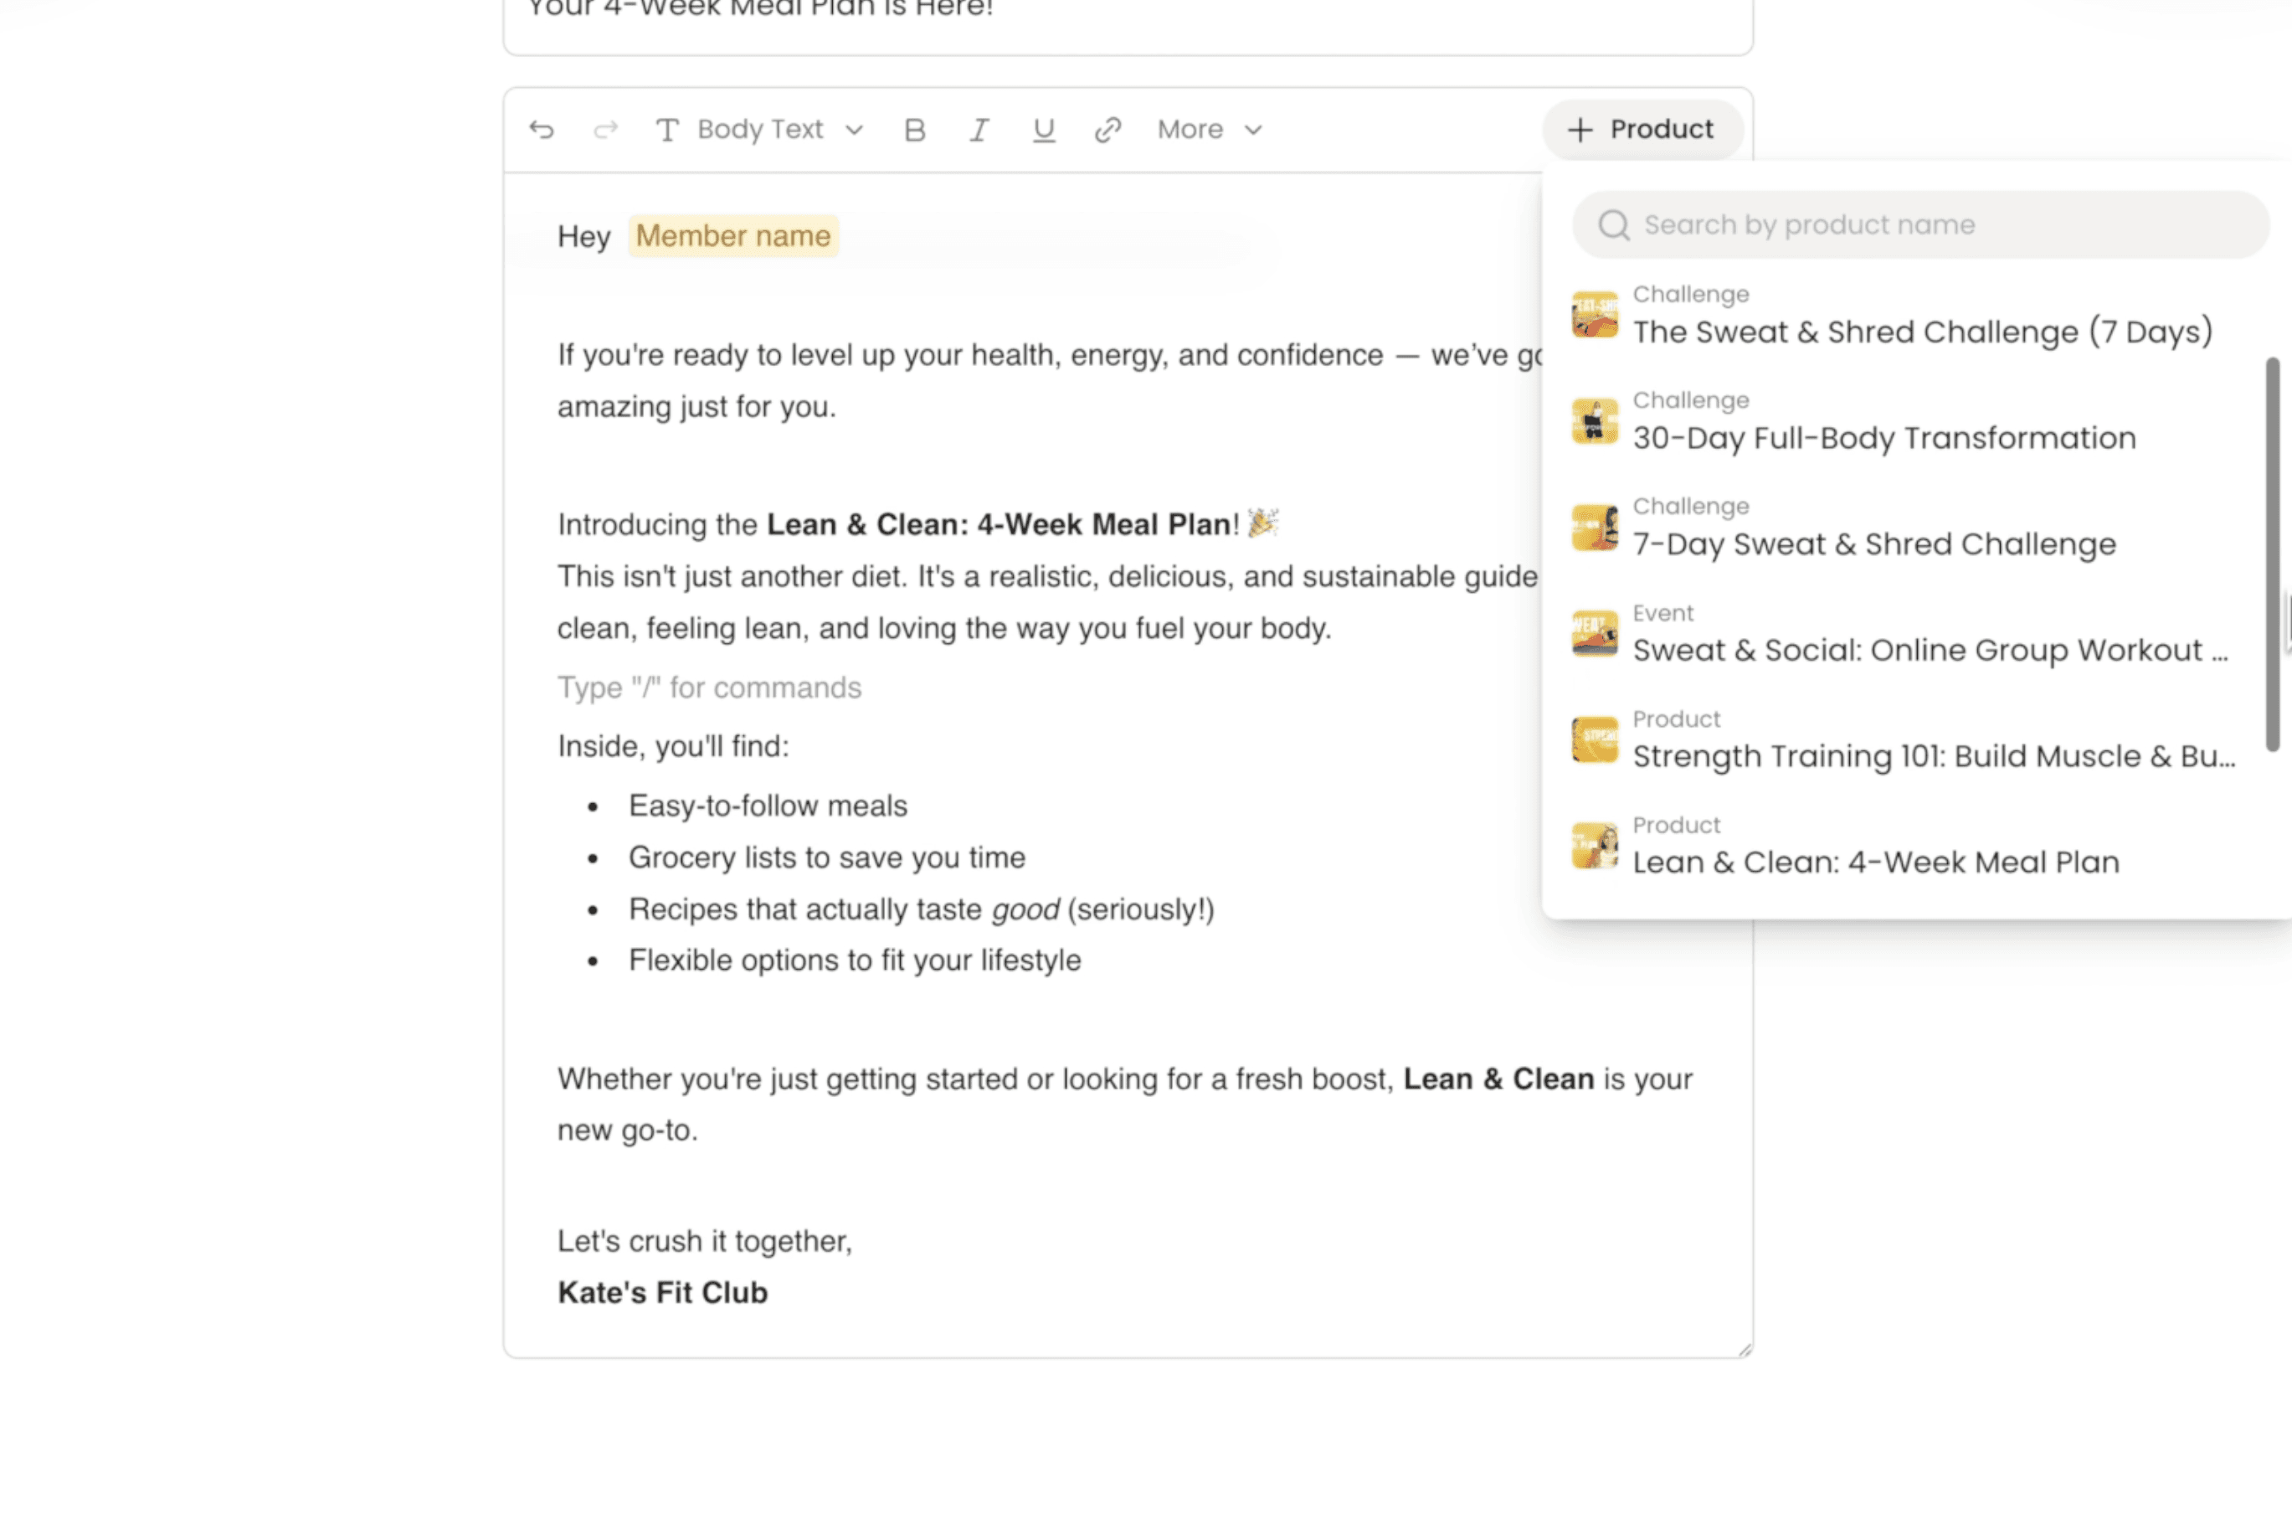The image size is (2292, 1514).
Task: Click the redo arrow icon
Action: click(605, 130)
